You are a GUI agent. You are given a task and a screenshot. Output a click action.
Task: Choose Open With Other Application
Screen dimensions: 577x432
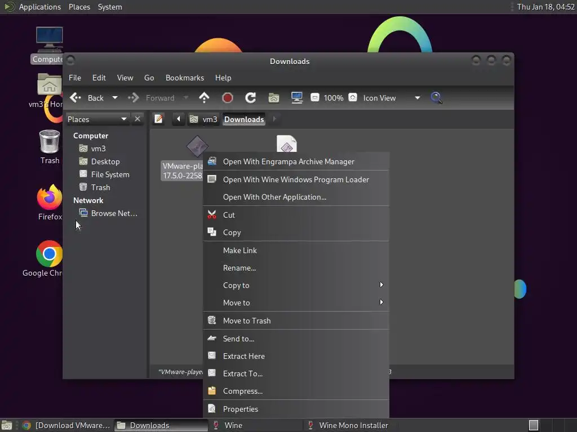click(x=296, y=197)
